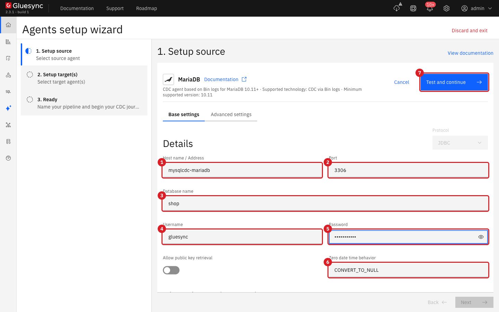Click the Cancel link
The width and height of the screenshot is (499, 312).
(x=402, y=82)
